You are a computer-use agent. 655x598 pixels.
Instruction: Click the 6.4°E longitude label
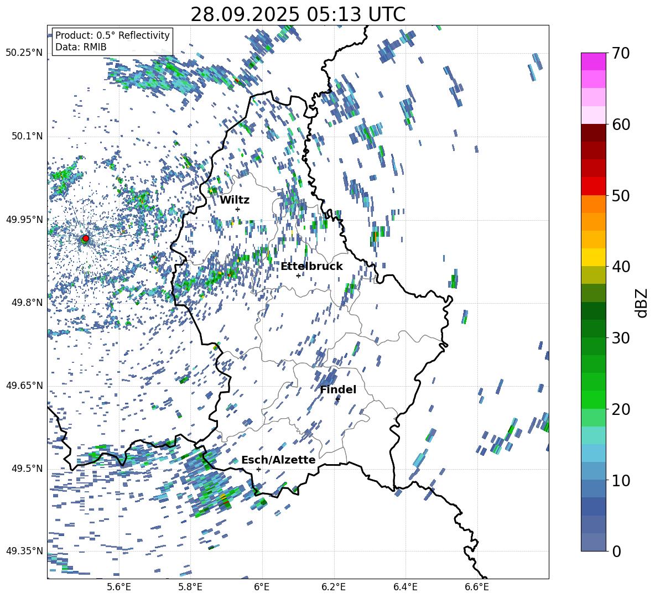click(x=405, y=587)
